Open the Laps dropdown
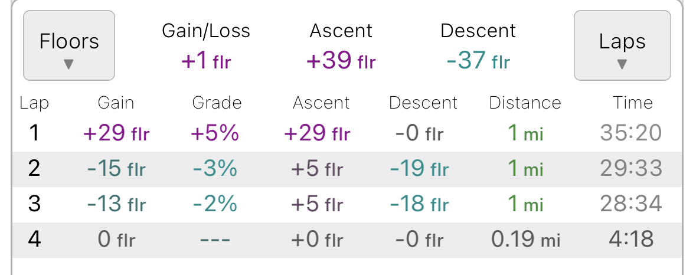 click(x=622, y=45)
